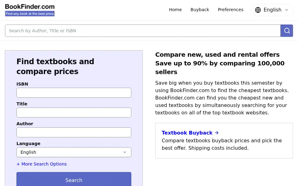Click the Author input field
This screenshot has height=186, width=298.
[74, 132]
